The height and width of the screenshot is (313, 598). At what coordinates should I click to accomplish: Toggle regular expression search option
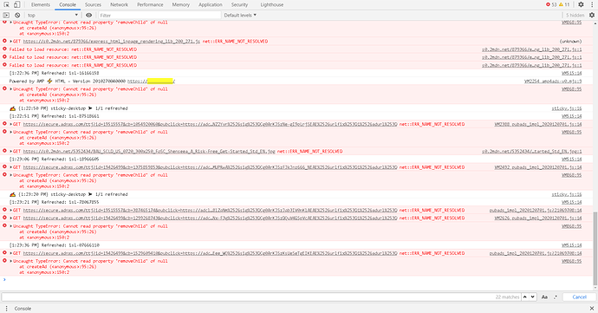click(x=556, y=297)
